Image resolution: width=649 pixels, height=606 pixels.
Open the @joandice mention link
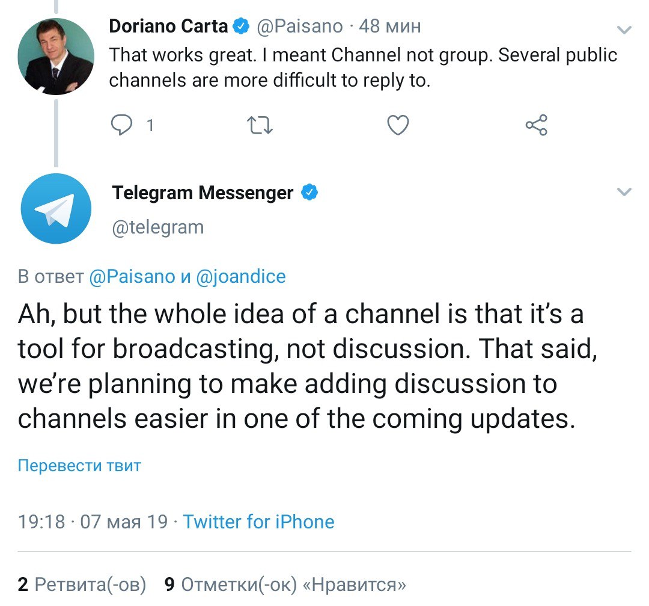(x=241, y=276)
